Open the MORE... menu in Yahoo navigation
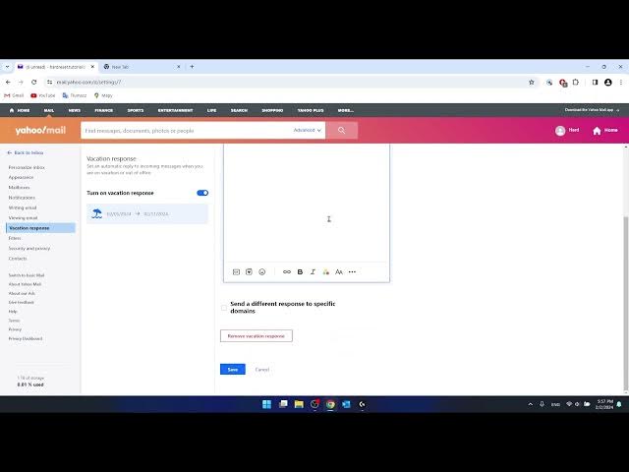This screenshot has height=472, width=629. coord(346,110)
